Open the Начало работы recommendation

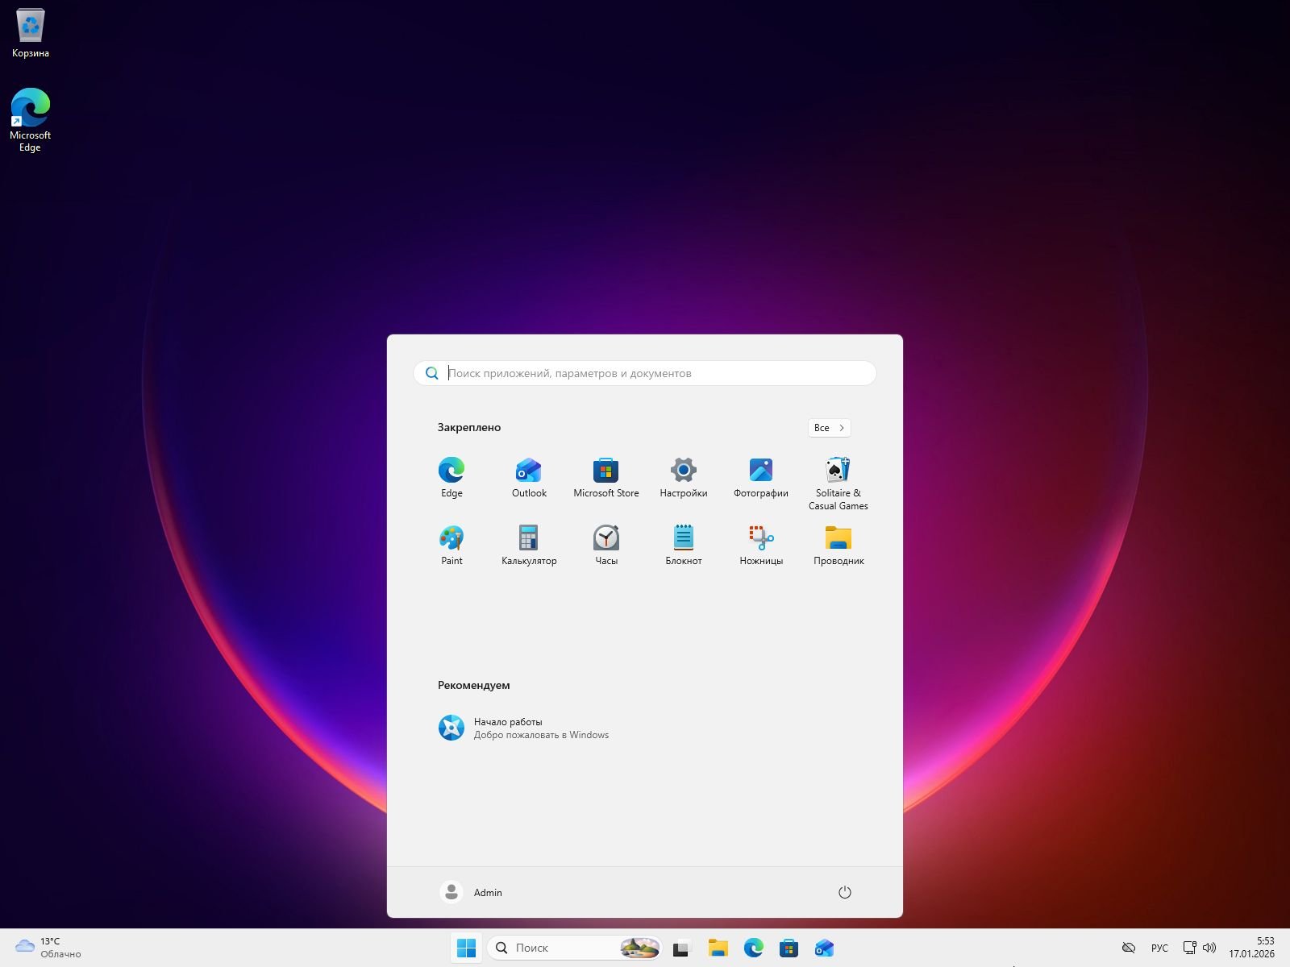(524, 728)
